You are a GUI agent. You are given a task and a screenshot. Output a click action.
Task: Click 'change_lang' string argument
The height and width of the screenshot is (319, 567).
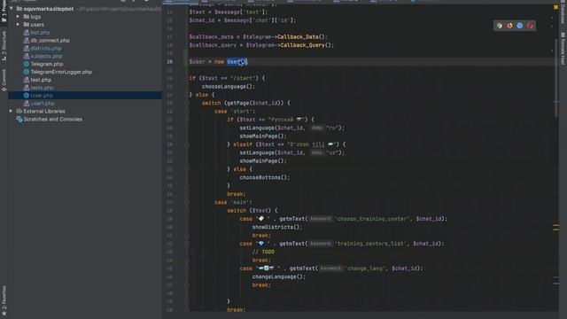[x=364, y=268]
